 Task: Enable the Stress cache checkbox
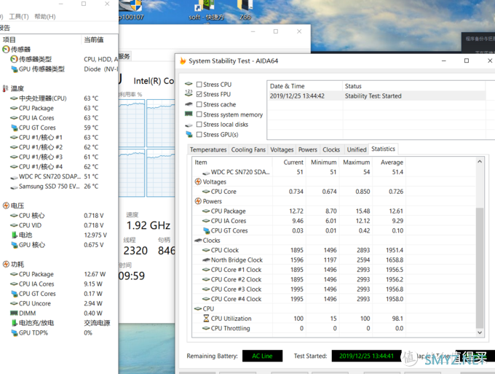pyautogui.click(x=199, y=104)
